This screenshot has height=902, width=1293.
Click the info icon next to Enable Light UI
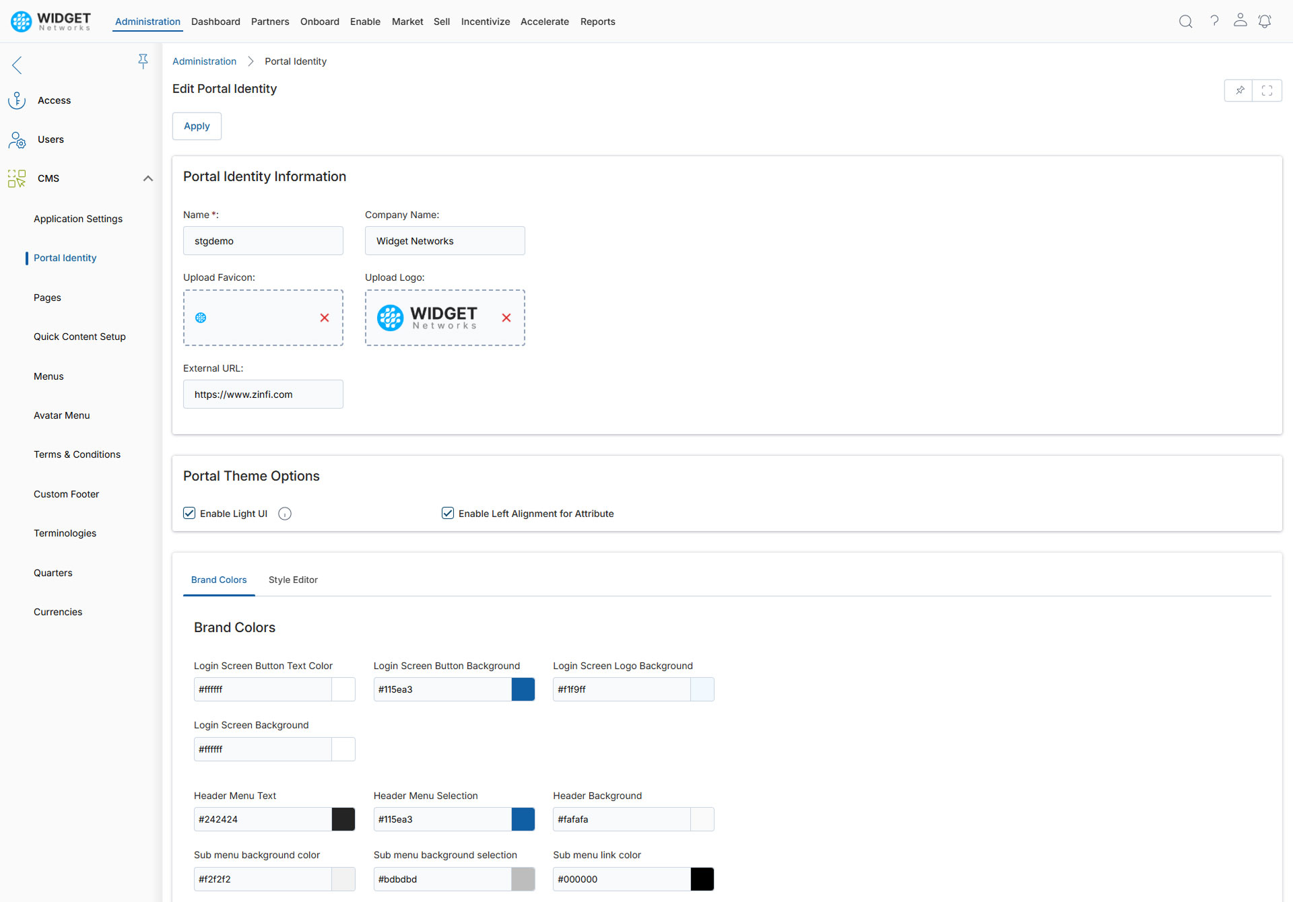pyautogui.click(x=285, y=513)
